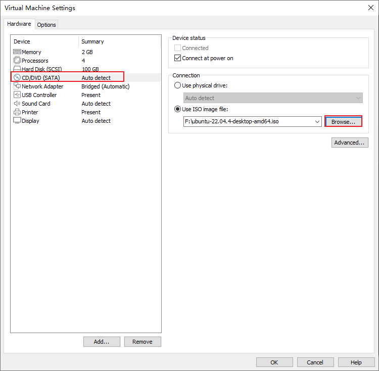Click the Printer icon
Screen dimensions: 379x371
17,112
